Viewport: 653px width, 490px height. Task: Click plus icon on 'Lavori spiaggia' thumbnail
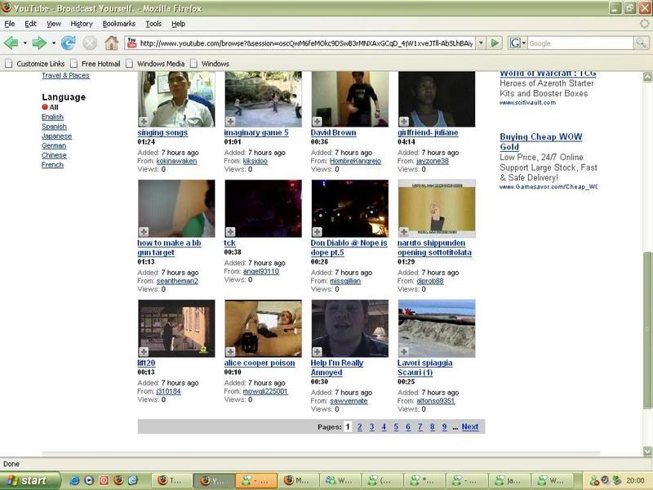403,352
